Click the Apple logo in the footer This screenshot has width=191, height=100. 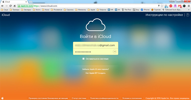3,98
